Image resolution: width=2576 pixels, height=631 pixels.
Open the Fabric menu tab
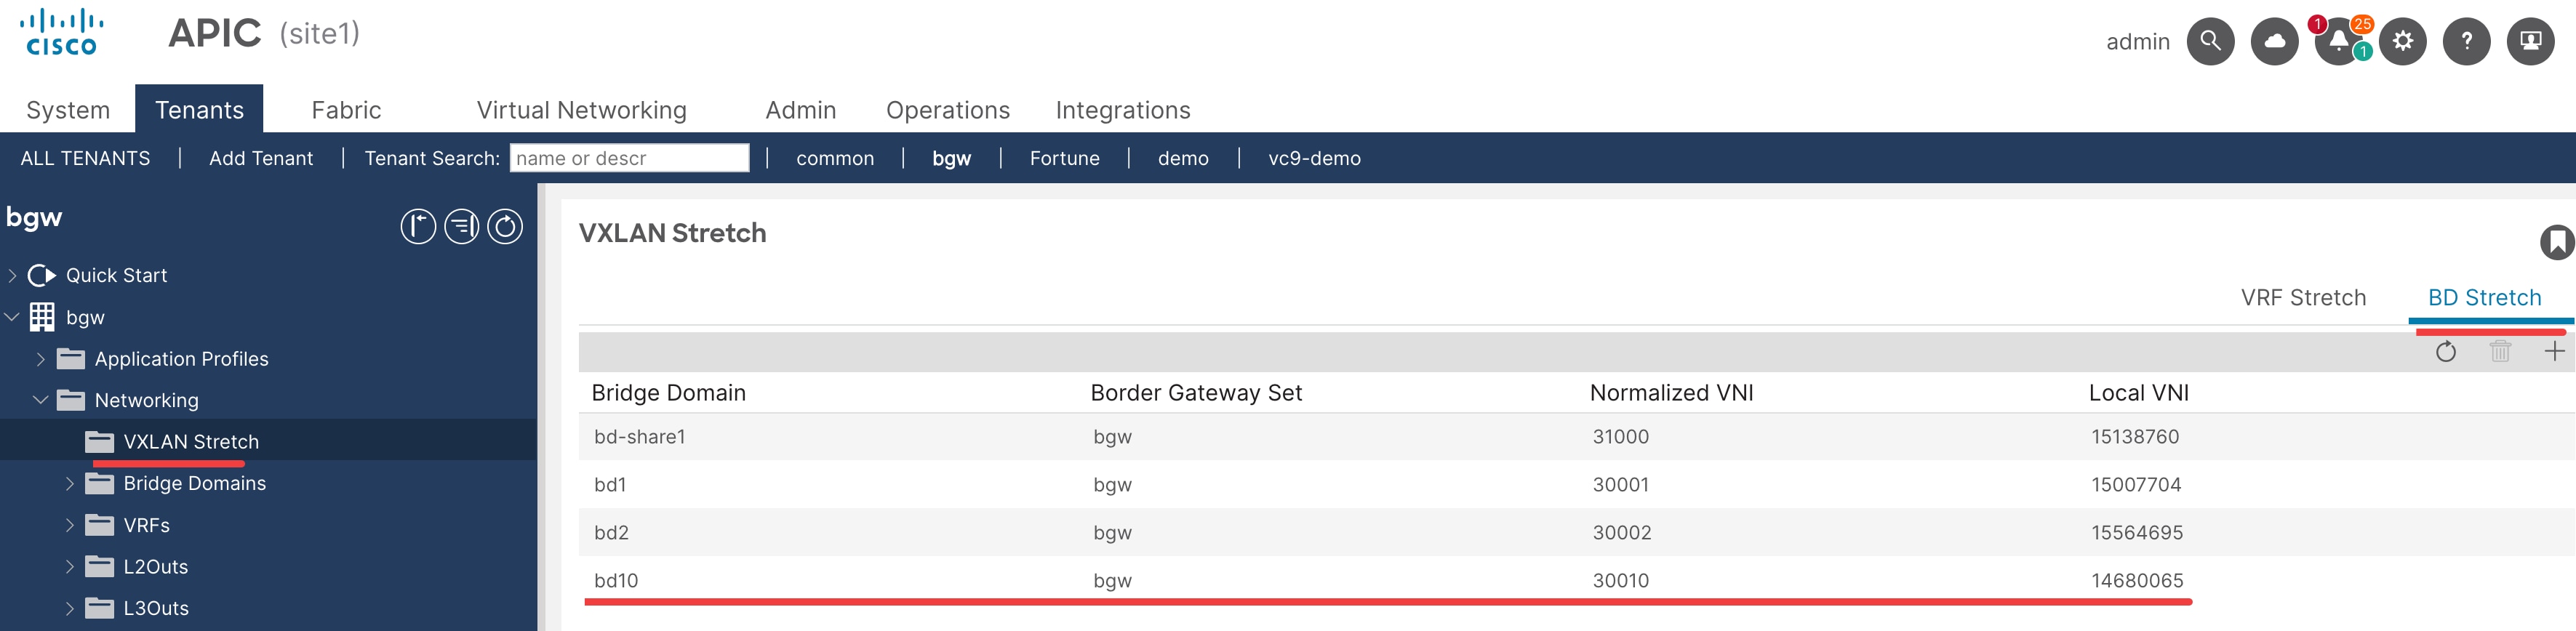pyautogui.click(x=346, y=109)
